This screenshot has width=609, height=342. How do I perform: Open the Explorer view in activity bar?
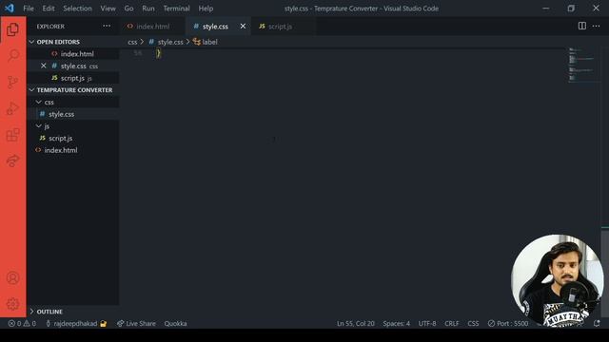pyautogui.click(x=12, y=29)
